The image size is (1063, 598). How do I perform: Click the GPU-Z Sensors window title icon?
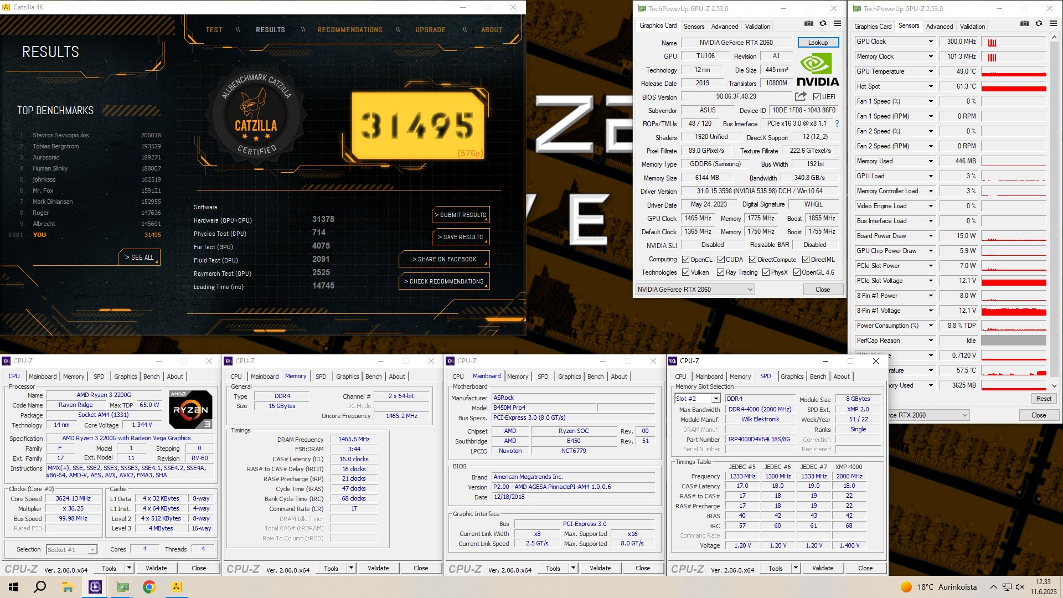(856, 8)
